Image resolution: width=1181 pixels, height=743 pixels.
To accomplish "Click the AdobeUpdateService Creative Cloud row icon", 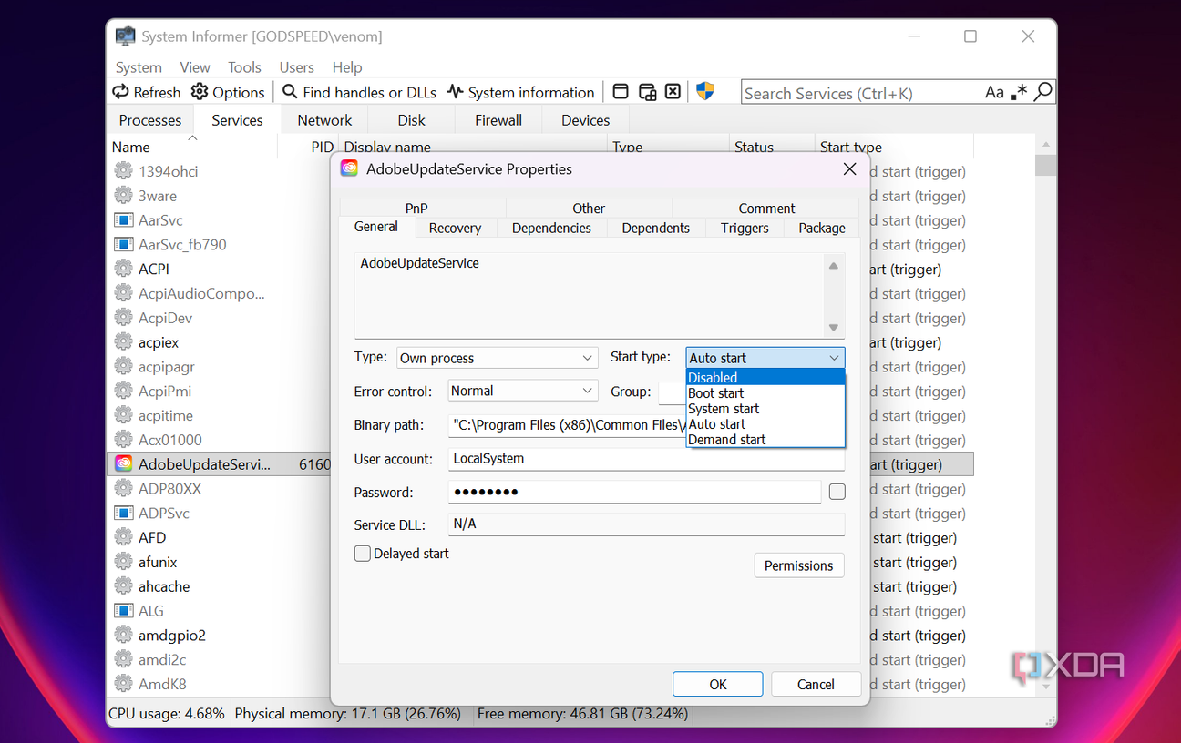I will [123, 464].
